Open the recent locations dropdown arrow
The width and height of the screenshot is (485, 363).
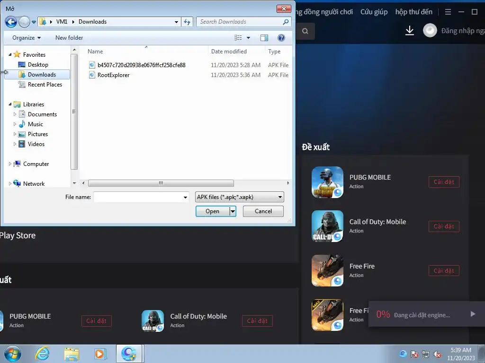pos(34,22)
